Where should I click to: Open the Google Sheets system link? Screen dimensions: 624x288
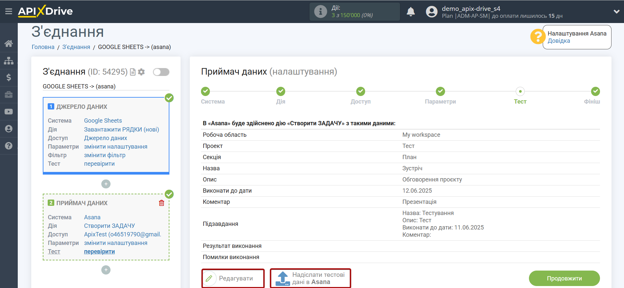pyautogui.click(x=103, y=121)
